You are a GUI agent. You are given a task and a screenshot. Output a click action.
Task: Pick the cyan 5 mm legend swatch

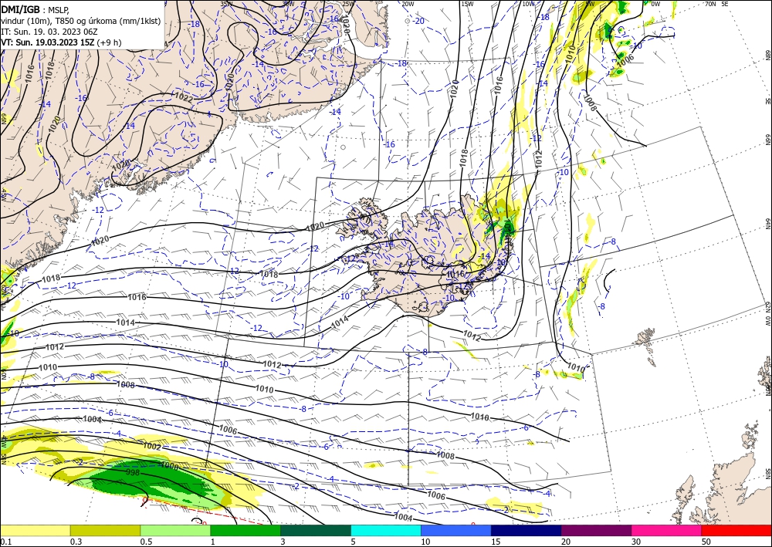point(386,530)
